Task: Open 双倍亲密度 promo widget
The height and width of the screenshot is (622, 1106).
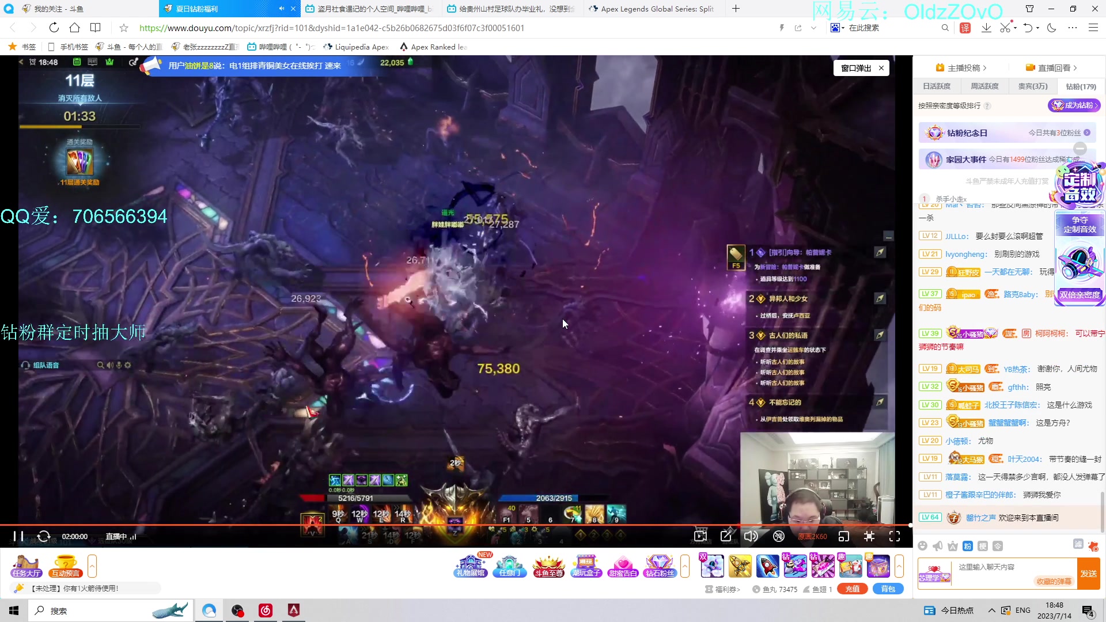Action: point(1080,295)
